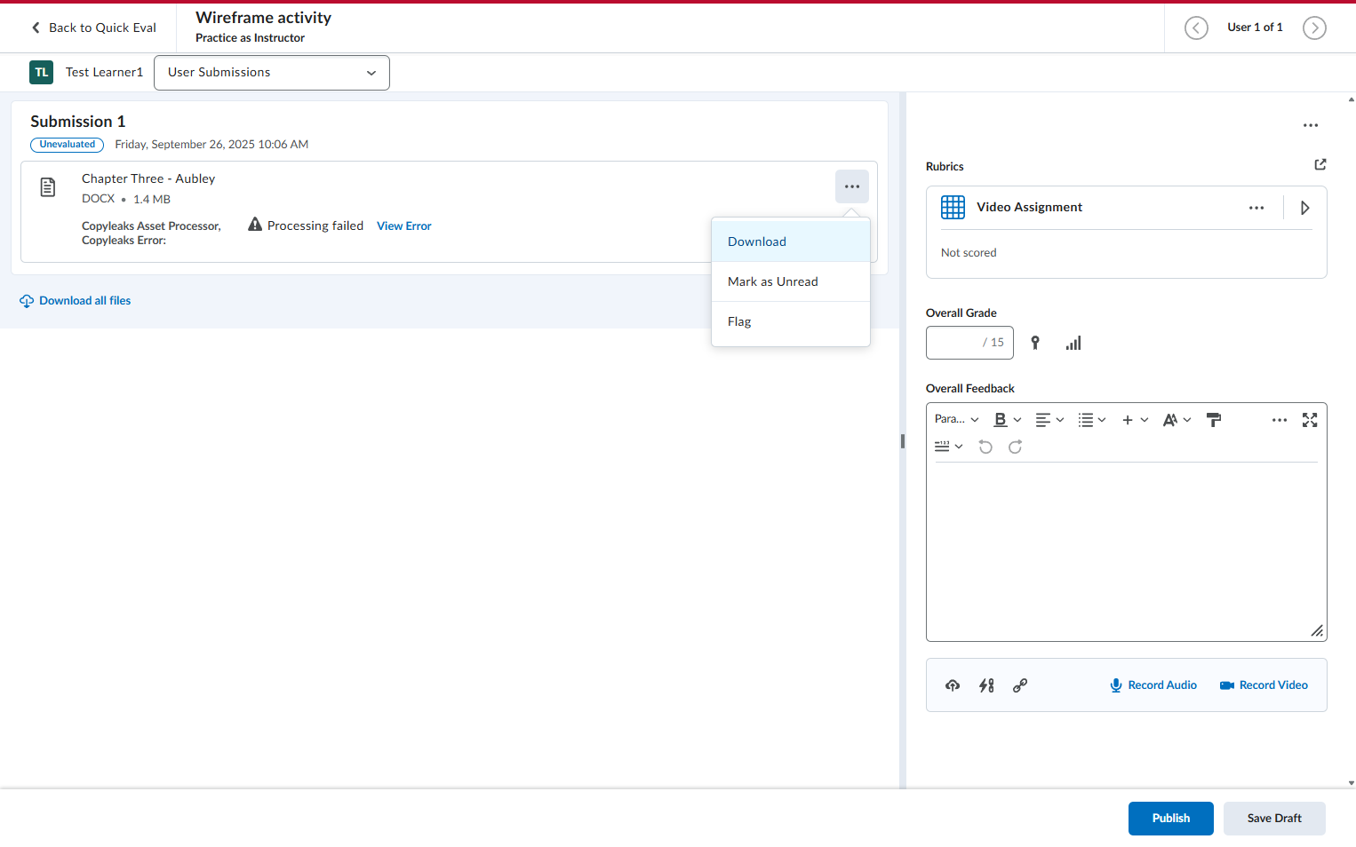The height and width of the screenshot is (847, 1356).
Task: Open the Chapter Three file actions menu
Action: (852, 186)
